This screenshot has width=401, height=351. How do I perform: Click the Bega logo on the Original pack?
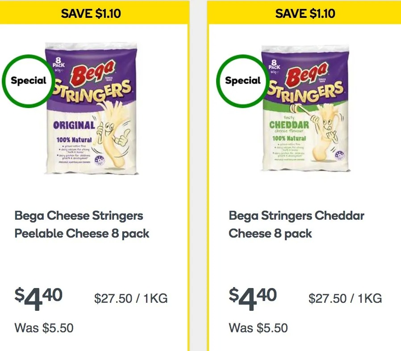point(93,71)
